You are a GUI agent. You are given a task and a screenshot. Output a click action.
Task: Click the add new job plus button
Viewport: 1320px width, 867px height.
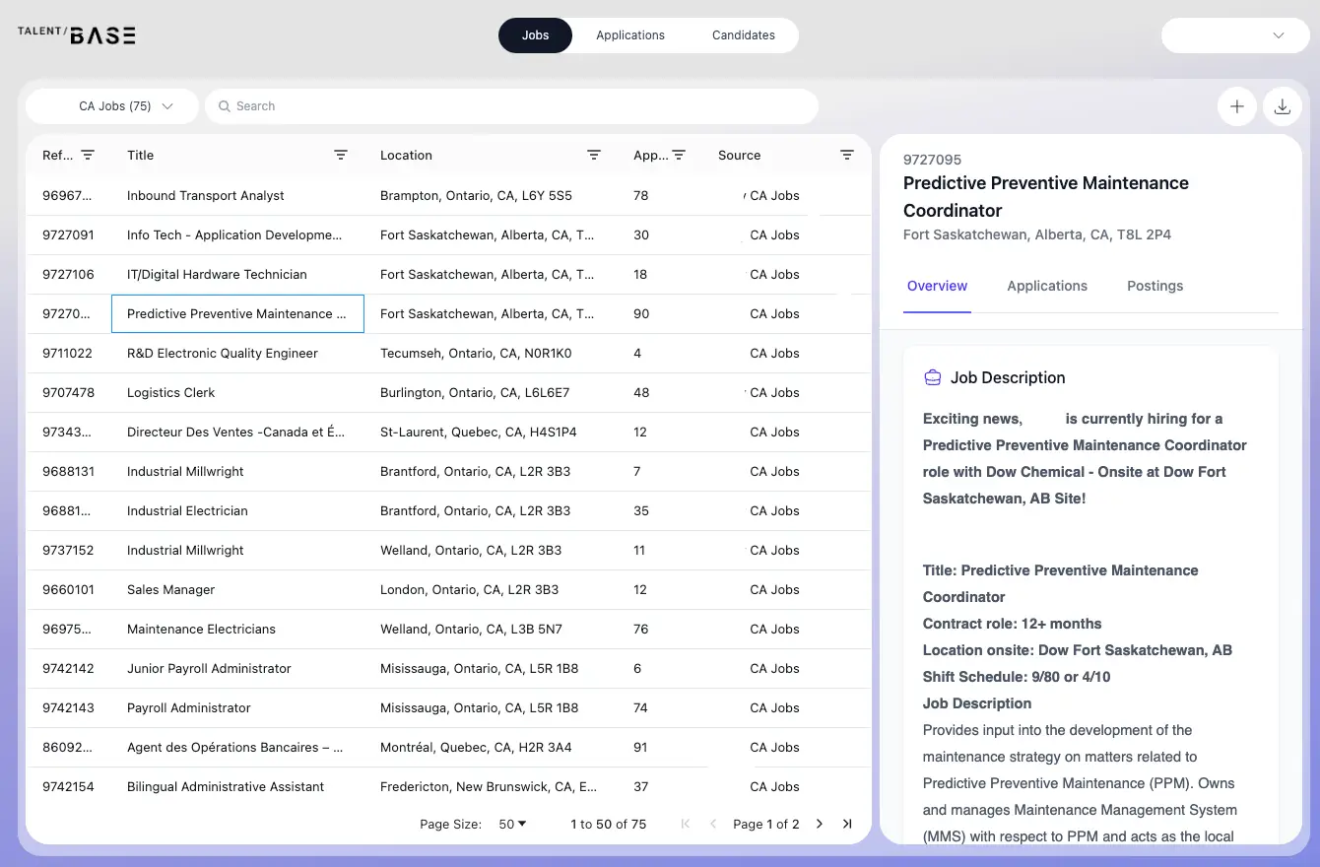pos(1237,106)
